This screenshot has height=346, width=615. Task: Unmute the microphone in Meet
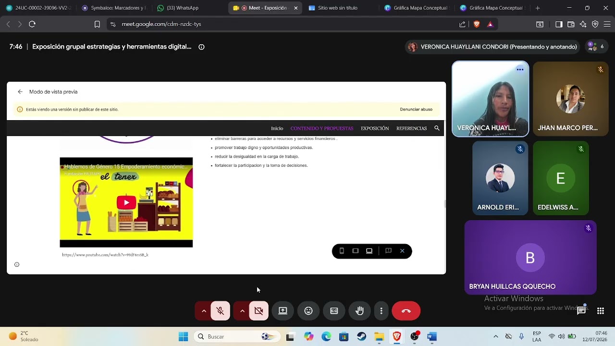click(221, 311)
